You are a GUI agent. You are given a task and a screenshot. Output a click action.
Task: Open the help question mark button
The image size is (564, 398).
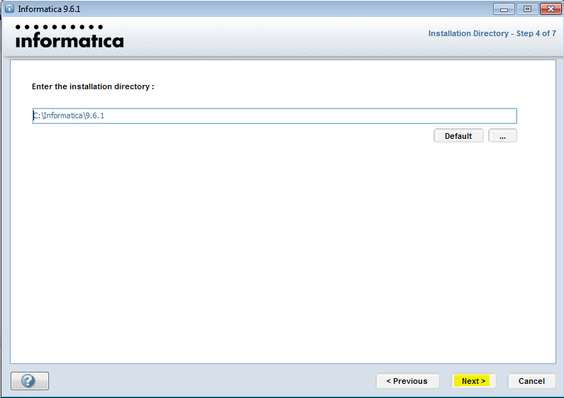pyautogui.click(x=30, y=381)
